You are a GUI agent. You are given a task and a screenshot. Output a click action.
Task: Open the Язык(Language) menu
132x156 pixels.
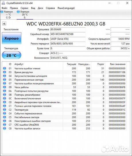[66, 8]
